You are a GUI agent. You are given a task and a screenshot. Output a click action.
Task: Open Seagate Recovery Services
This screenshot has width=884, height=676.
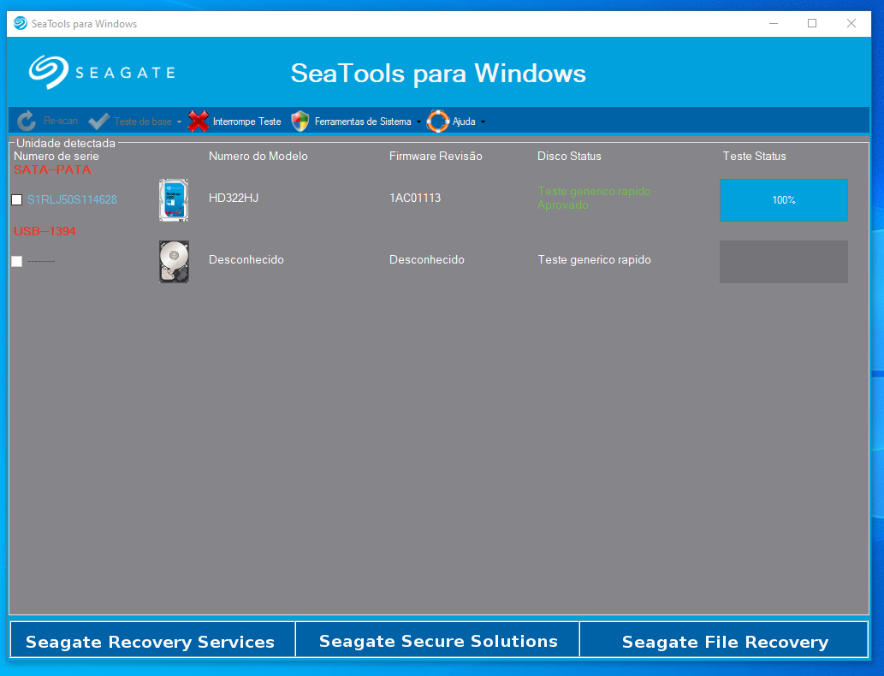tap(152, 639)
